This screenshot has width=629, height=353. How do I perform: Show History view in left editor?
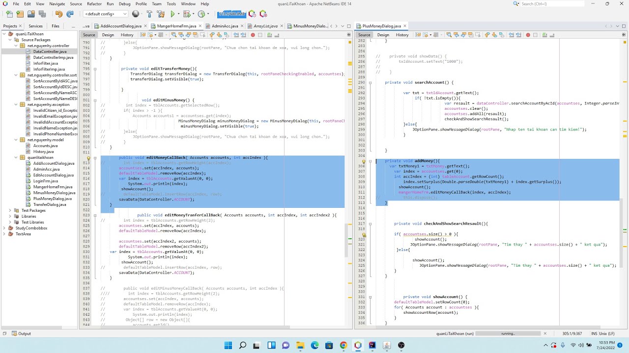pos(127,35)
